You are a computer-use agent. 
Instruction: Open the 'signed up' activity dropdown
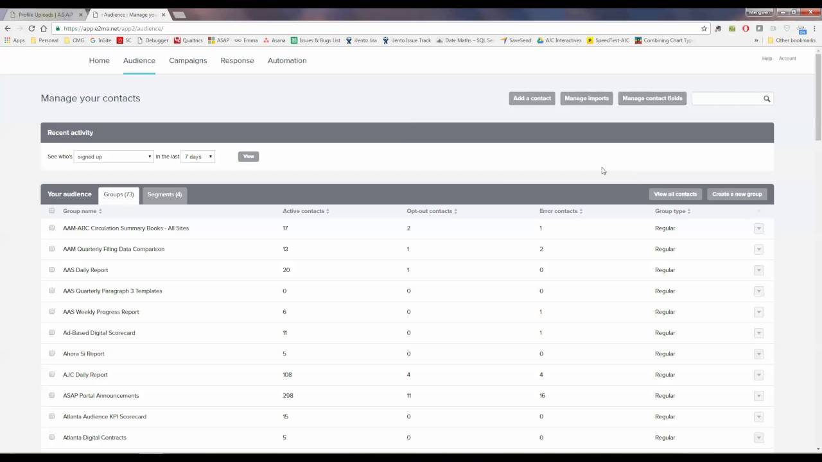(x=114, y=157)
